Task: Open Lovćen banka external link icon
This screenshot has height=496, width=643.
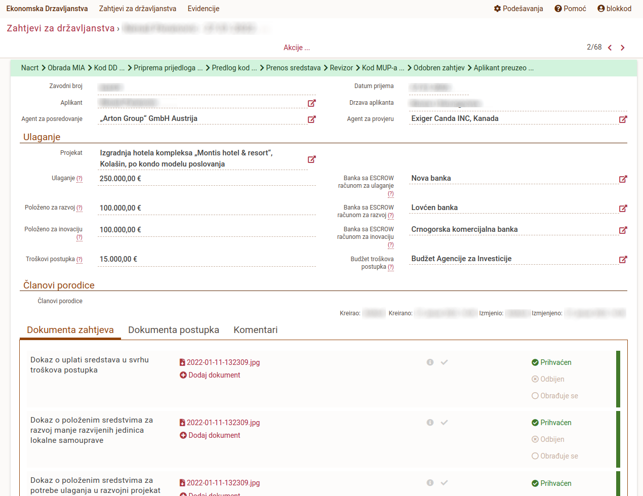Action: click(x=623, y=209)
